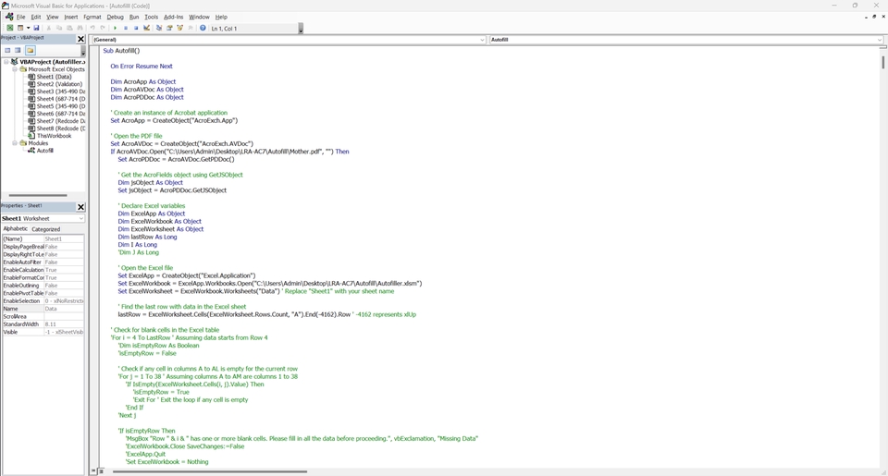Click the (Name) property row
888x476 pixels.
pyautogui.click(x=43, y=238)
